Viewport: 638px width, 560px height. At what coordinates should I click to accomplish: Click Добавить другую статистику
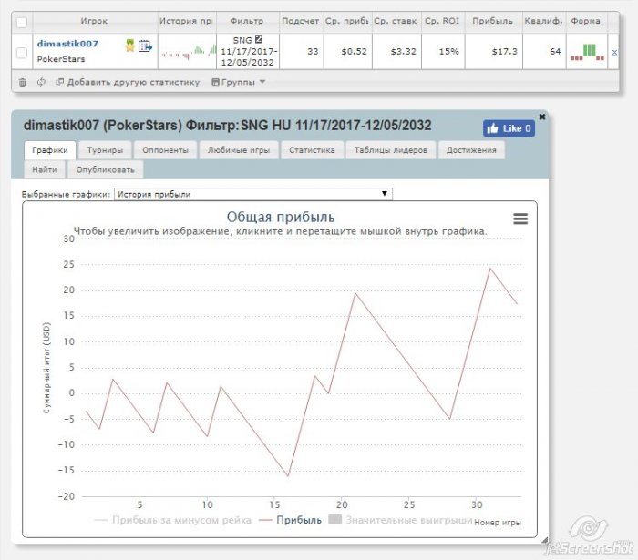[x=128, y=82]
